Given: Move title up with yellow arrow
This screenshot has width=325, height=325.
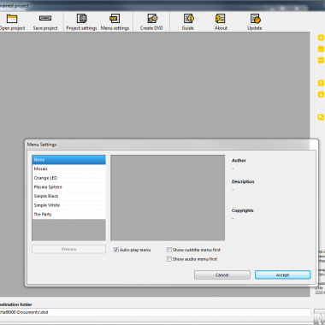Looking at the screenshot, I should point(321,83).
